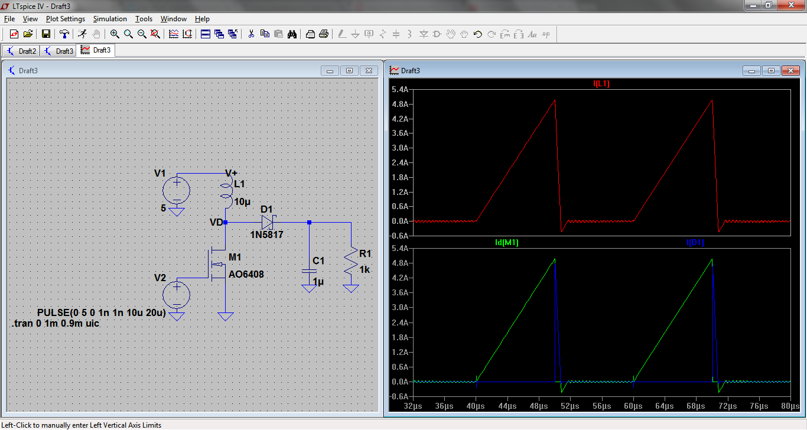Cascade windows with the cascade icon

pos(220,34)
